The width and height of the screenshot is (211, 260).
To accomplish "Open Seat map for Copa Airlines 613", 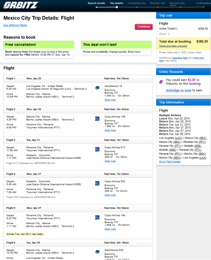I will pos(110,161).
